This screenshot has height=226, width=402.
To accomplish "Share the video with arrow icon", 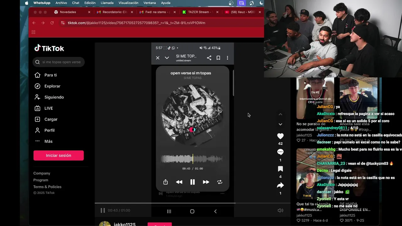I will coord(280,186).
